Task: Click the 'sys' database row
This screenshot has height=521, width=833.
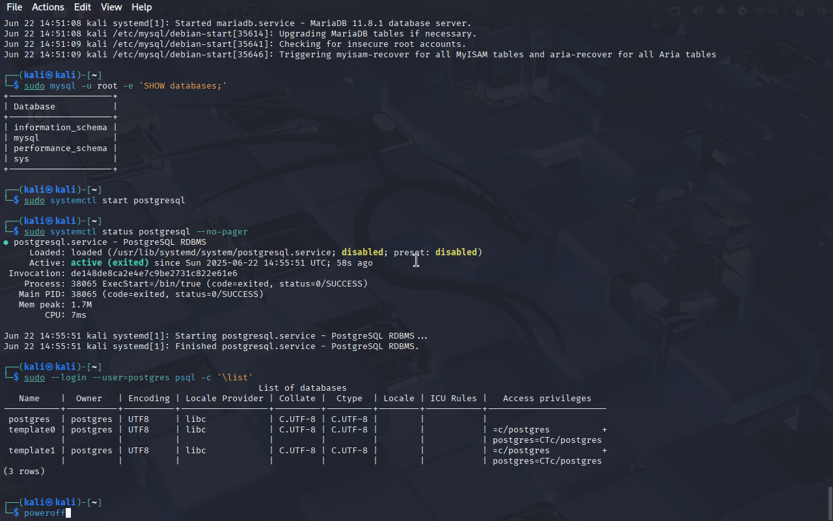Action: click(21, 159)
